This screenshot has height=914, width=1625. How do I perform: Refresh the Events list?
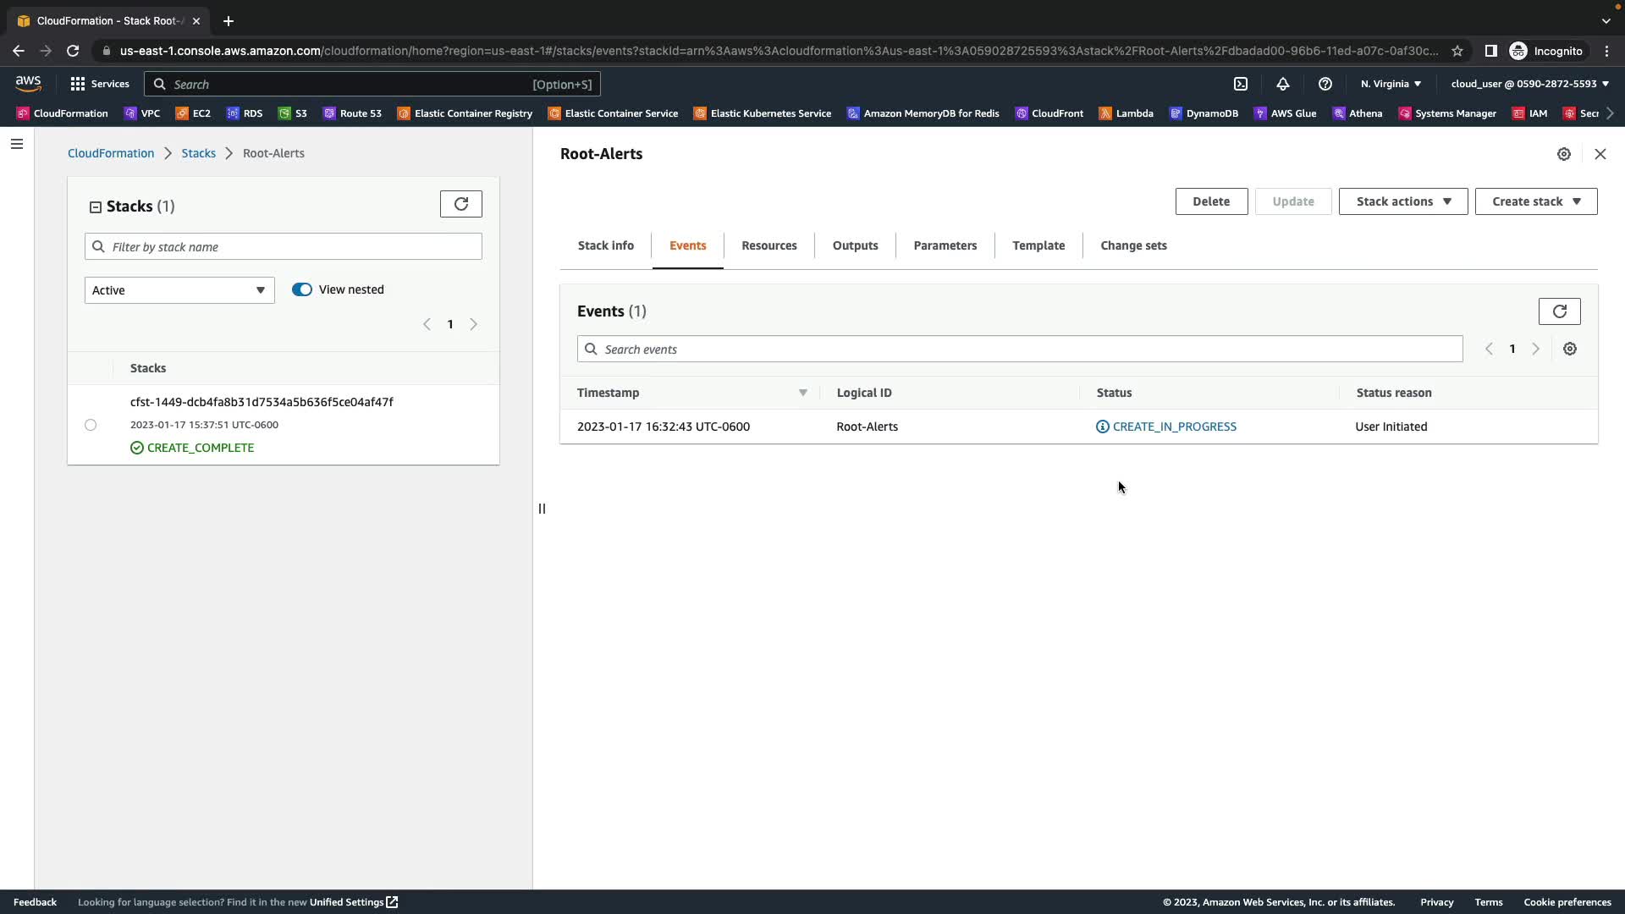point(1559,311)
